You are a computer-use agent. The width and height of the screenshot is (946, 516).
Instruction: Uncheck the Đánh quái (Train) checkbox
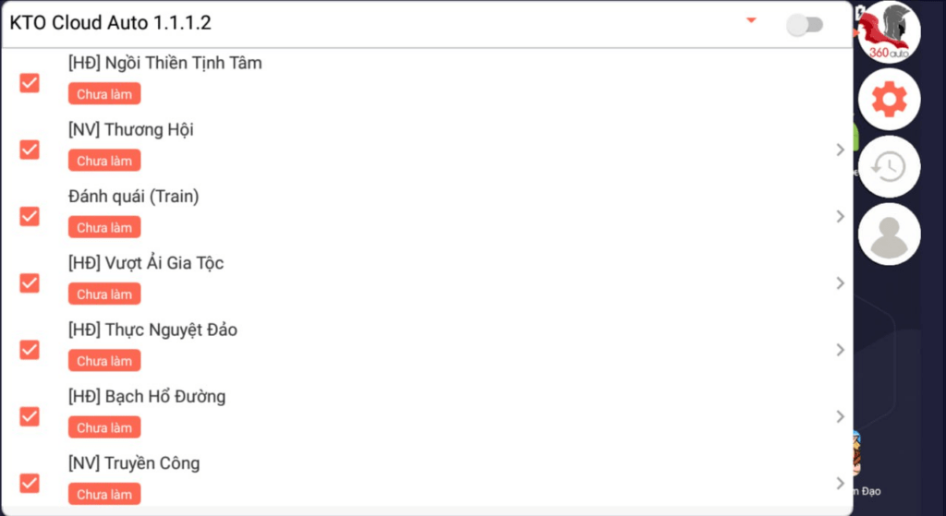[x=30, y=216]
